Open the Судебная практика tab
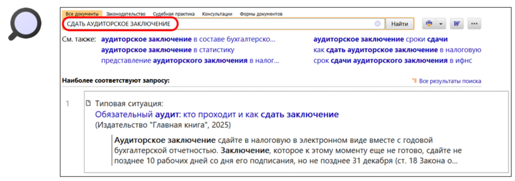The image size is (515, 181). [174, 14]
